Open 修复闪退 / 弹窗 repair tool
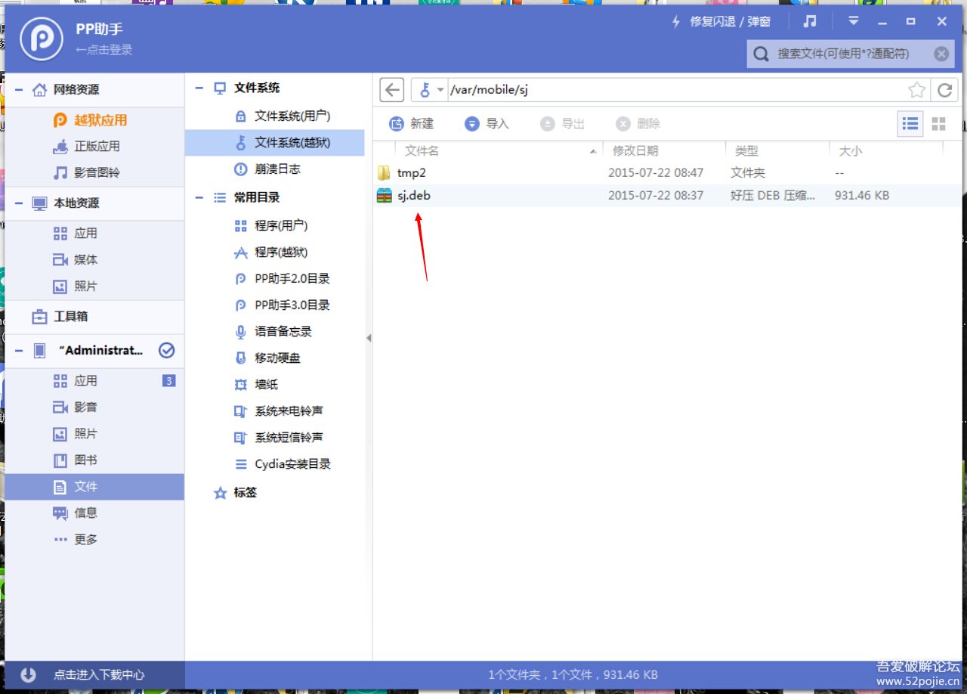 [x=721, y=22]
